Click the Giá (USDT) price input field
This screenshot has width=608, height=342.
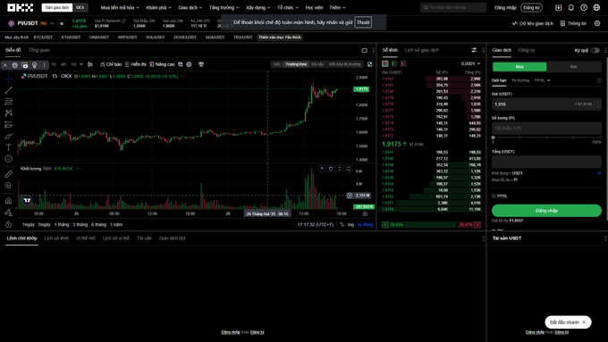[546, 104]
